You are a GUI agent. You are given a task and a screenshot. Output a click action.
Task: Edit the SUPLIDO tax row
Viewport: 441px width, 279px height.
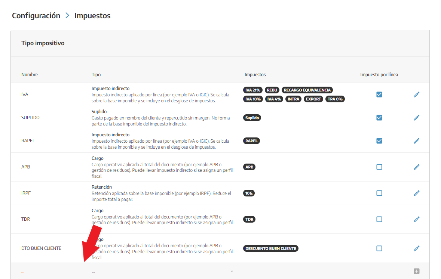[x=416, y=118]
